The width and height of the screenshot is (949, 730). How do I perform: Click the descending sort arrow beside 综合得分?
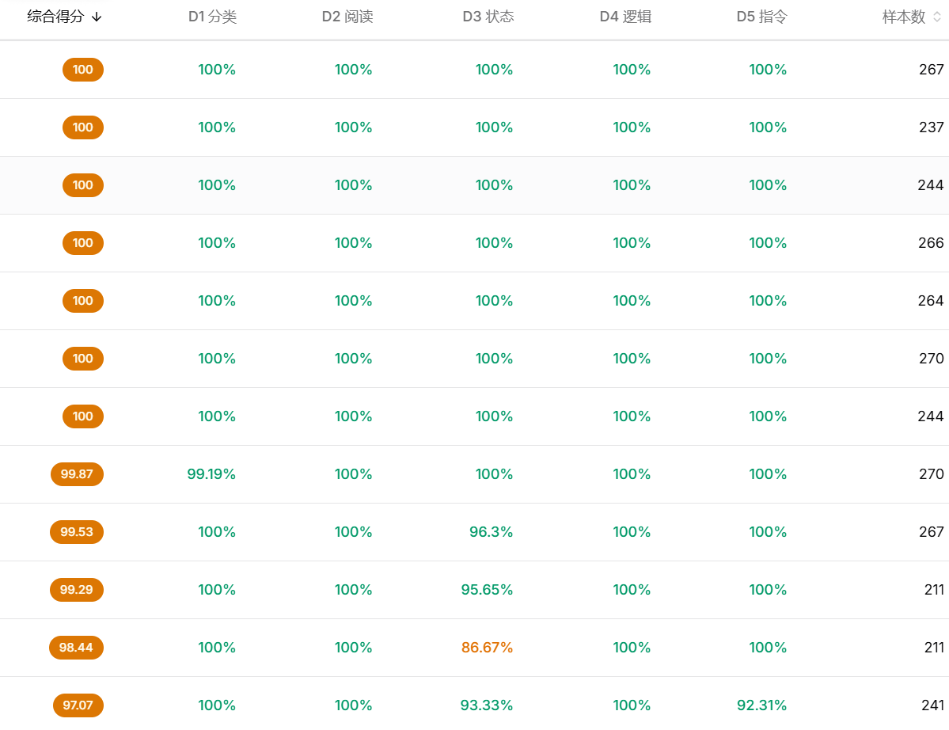click(97, 17)
